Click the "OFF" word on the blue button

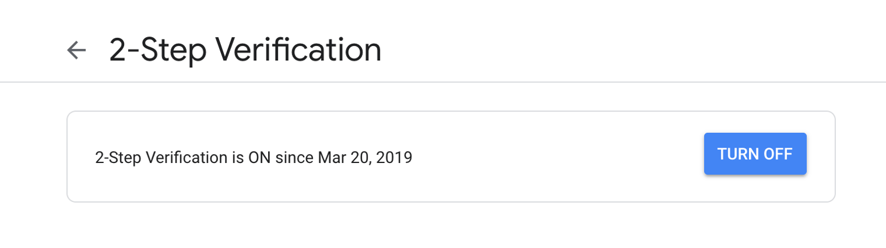(x=777, y=154)
